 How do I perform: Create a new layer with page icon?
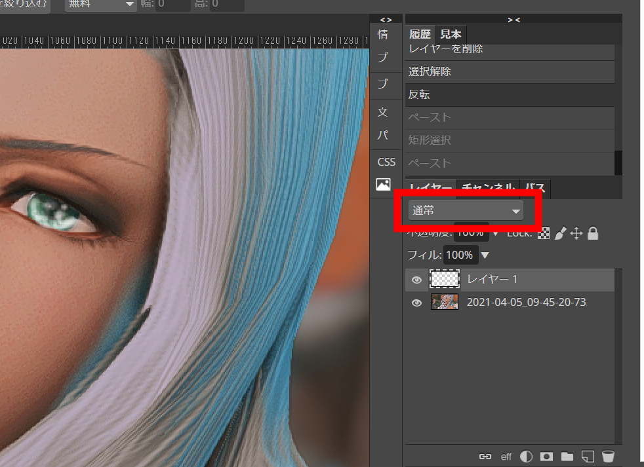click(x=588, y=457)
